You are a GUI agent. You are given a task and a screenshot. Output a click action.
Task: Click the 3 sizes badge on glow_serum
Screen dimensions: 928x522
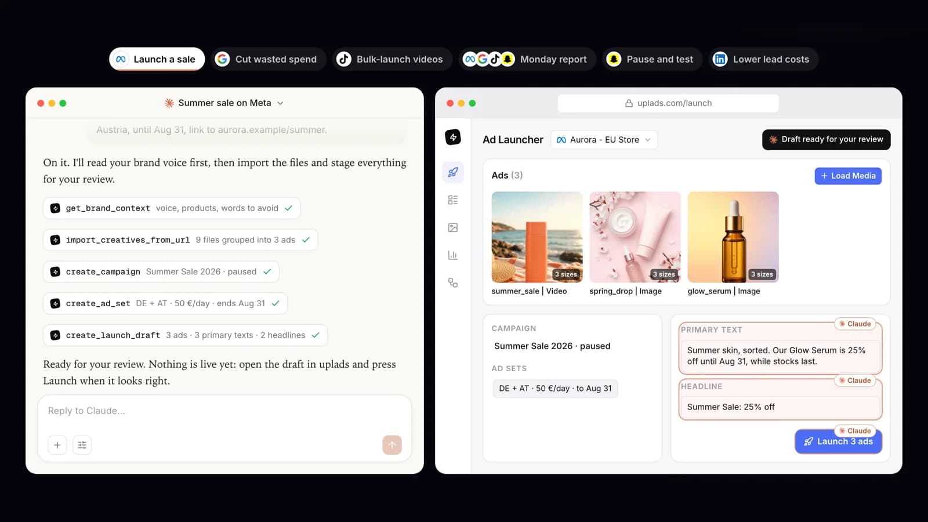click(762, 274)
